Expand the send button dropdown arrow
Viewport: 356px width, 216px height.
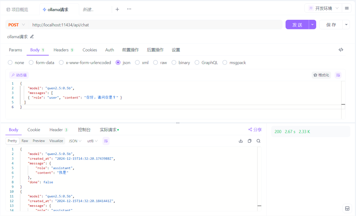tap(312, 25)
